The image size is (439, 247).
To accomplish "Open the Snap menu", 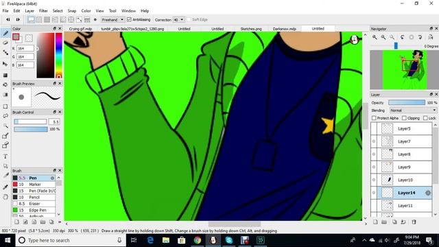I will pos(71,11).
